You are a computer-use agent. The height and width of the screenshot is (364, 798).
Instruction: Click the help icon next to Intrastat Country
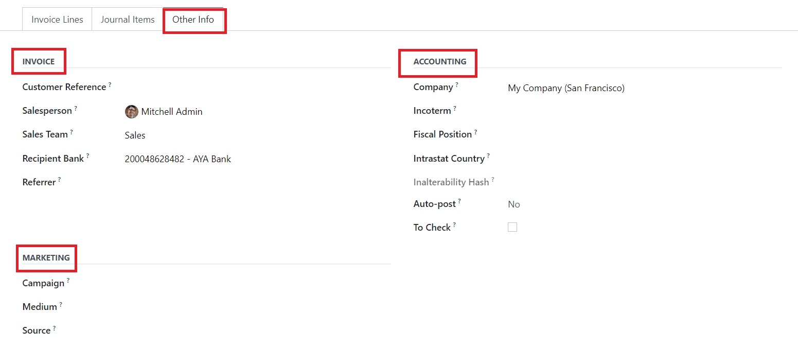[488, 155]
